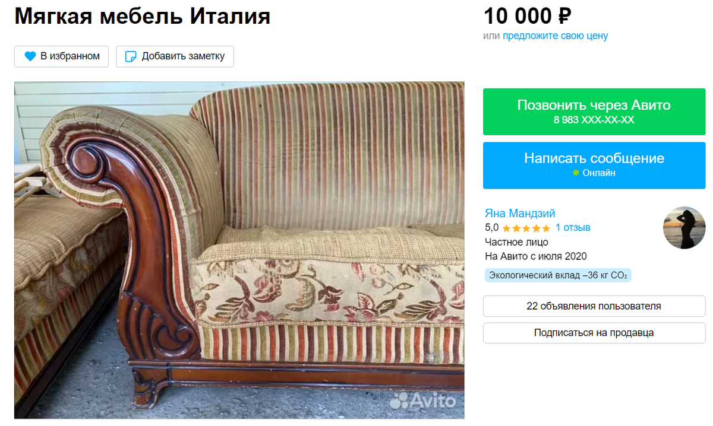Click «Подписаться на продавца» button

[x=594, y=333]
